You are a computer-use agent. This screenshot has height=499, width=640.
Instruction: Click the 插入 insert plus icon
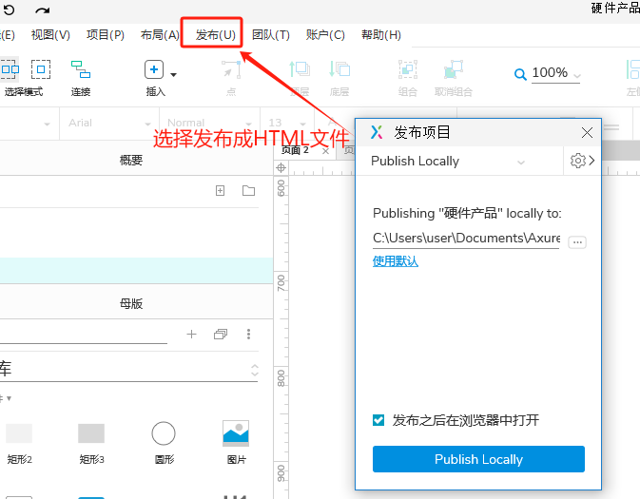click(154, 69)
